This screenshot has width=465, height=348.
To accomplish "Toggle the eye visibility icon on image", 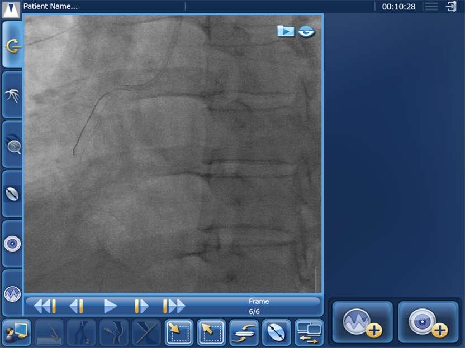I will tap(306, 31).
